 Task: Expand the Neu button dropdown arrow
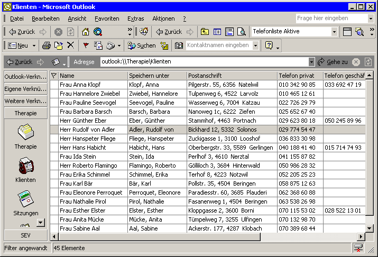(34, 45)
